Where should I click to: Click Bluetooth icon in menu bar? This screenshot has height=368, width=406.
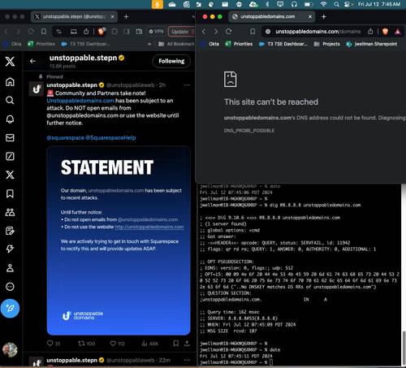coord(267,4)
